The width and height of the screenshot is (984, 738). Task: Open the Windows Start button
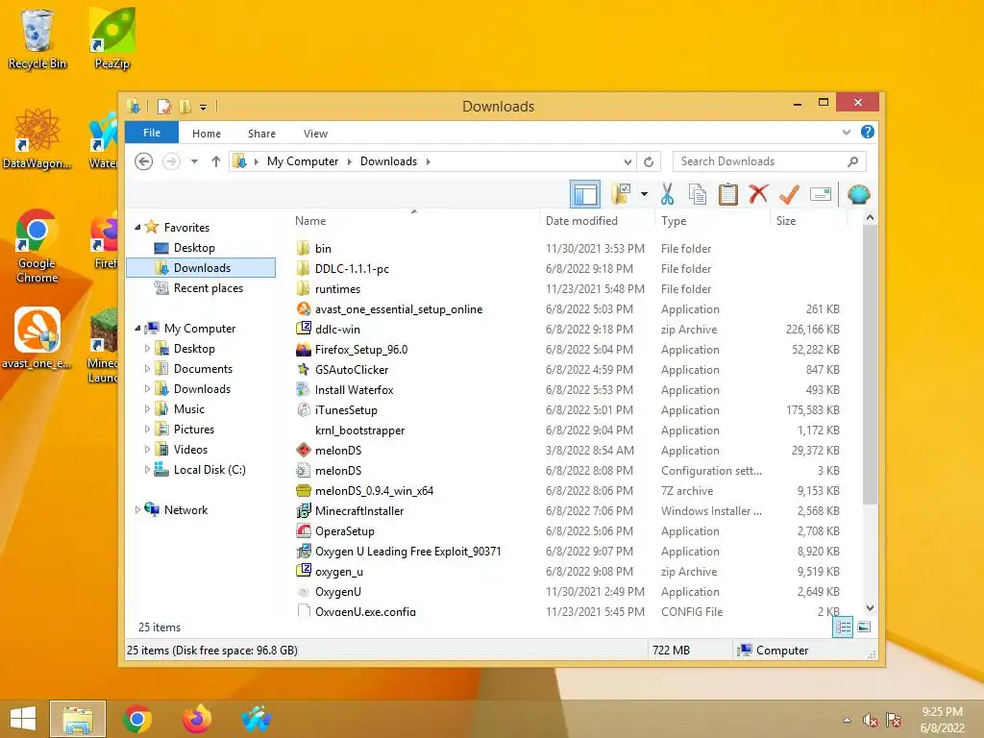[x=23, y=719]
